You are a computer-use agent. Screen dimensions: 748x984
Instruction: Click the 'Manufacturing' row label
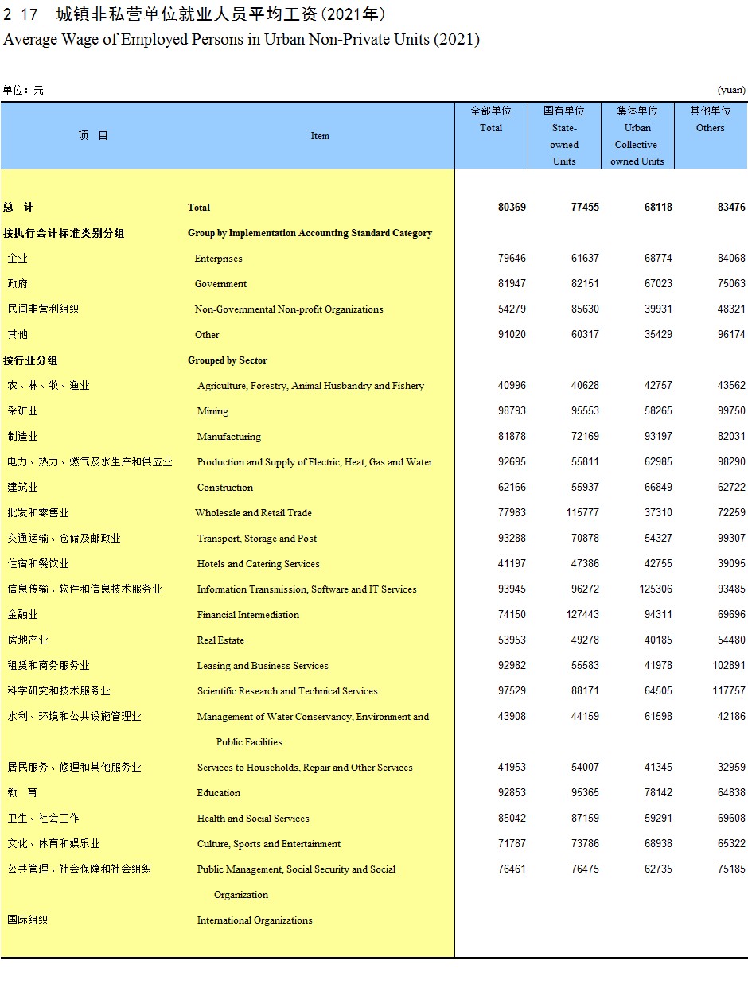coord(228,437)
